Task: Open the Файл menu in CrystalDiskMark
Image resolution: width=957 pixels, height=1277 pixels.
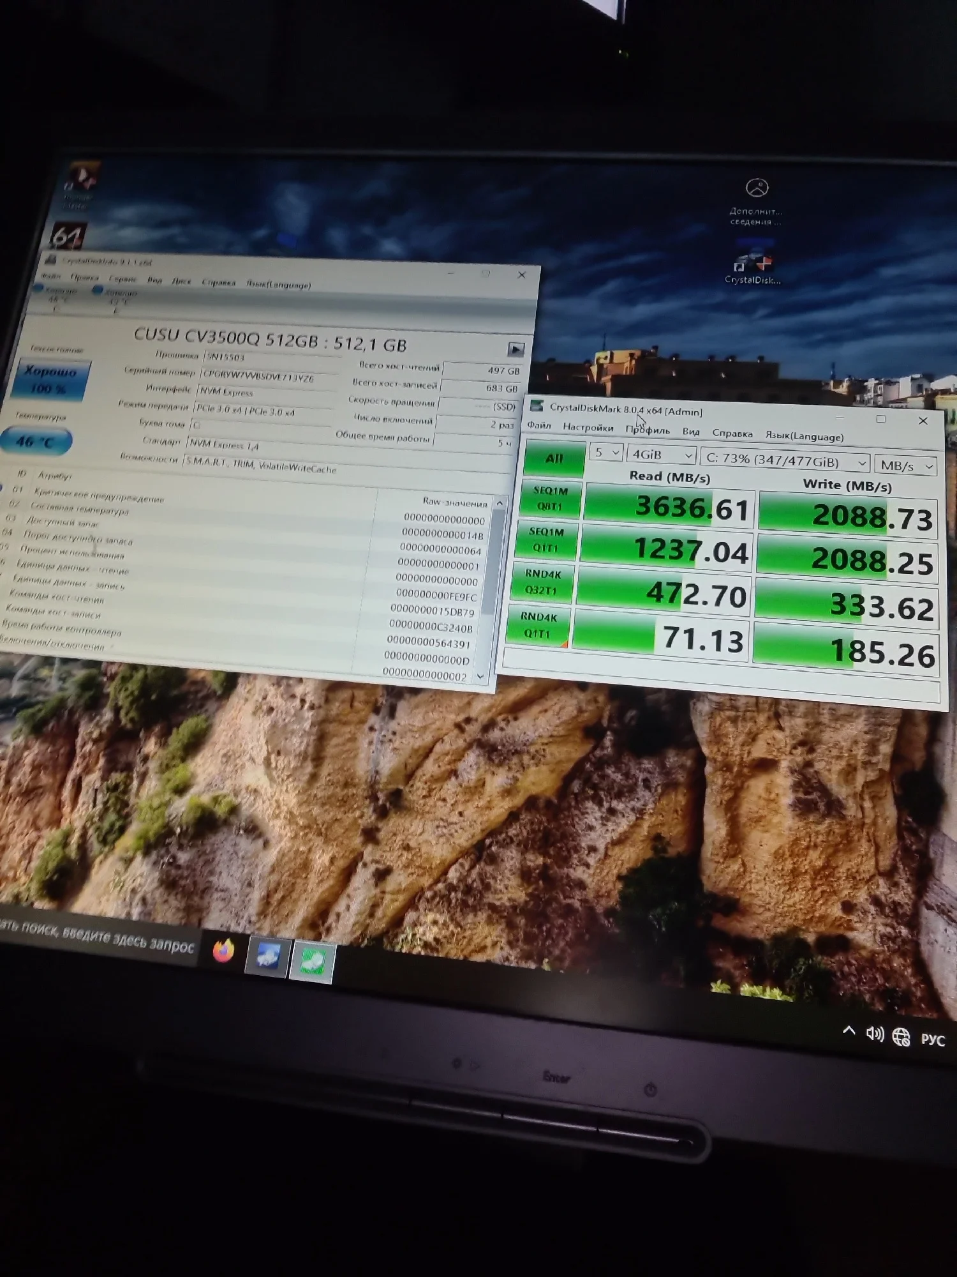Action: coord(539,425)
